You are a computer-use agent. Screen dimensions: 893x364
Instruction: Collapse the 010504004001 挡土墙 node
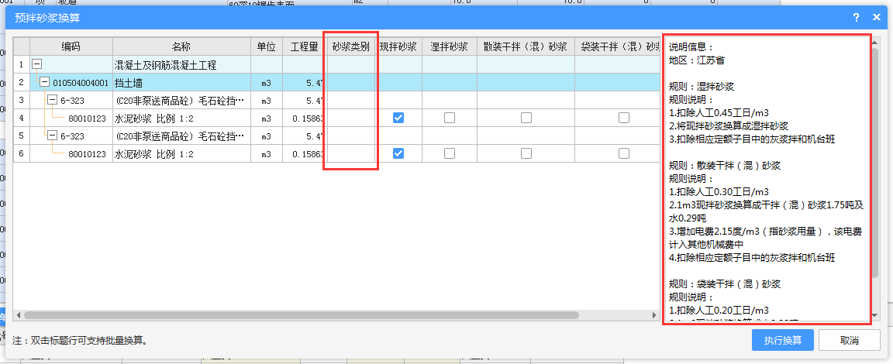point(45,82)
